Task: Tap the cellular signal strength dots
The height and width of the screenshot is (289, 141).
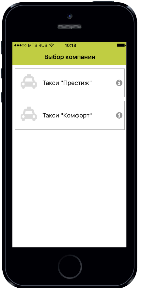Action: click(x=20, y=45)
